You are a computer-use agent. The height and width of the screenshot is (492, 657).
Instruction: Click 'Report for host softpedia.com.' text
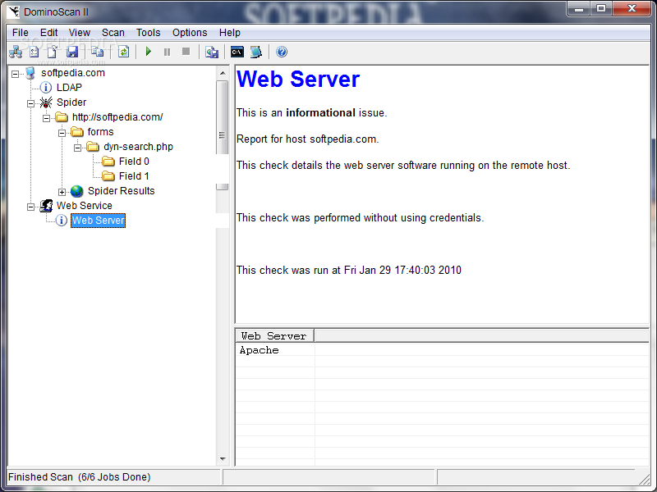coord(307,139)
